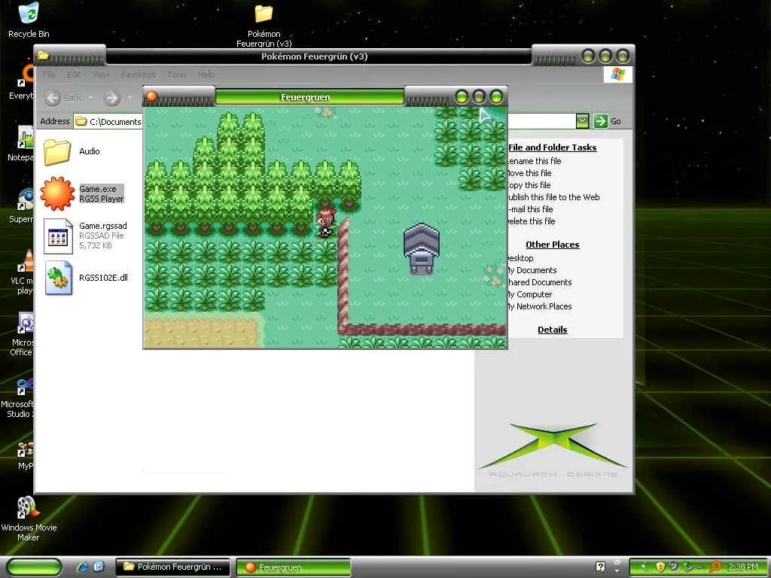
Task: Launch Internet Explorer from quick launch
Action: 81,567
